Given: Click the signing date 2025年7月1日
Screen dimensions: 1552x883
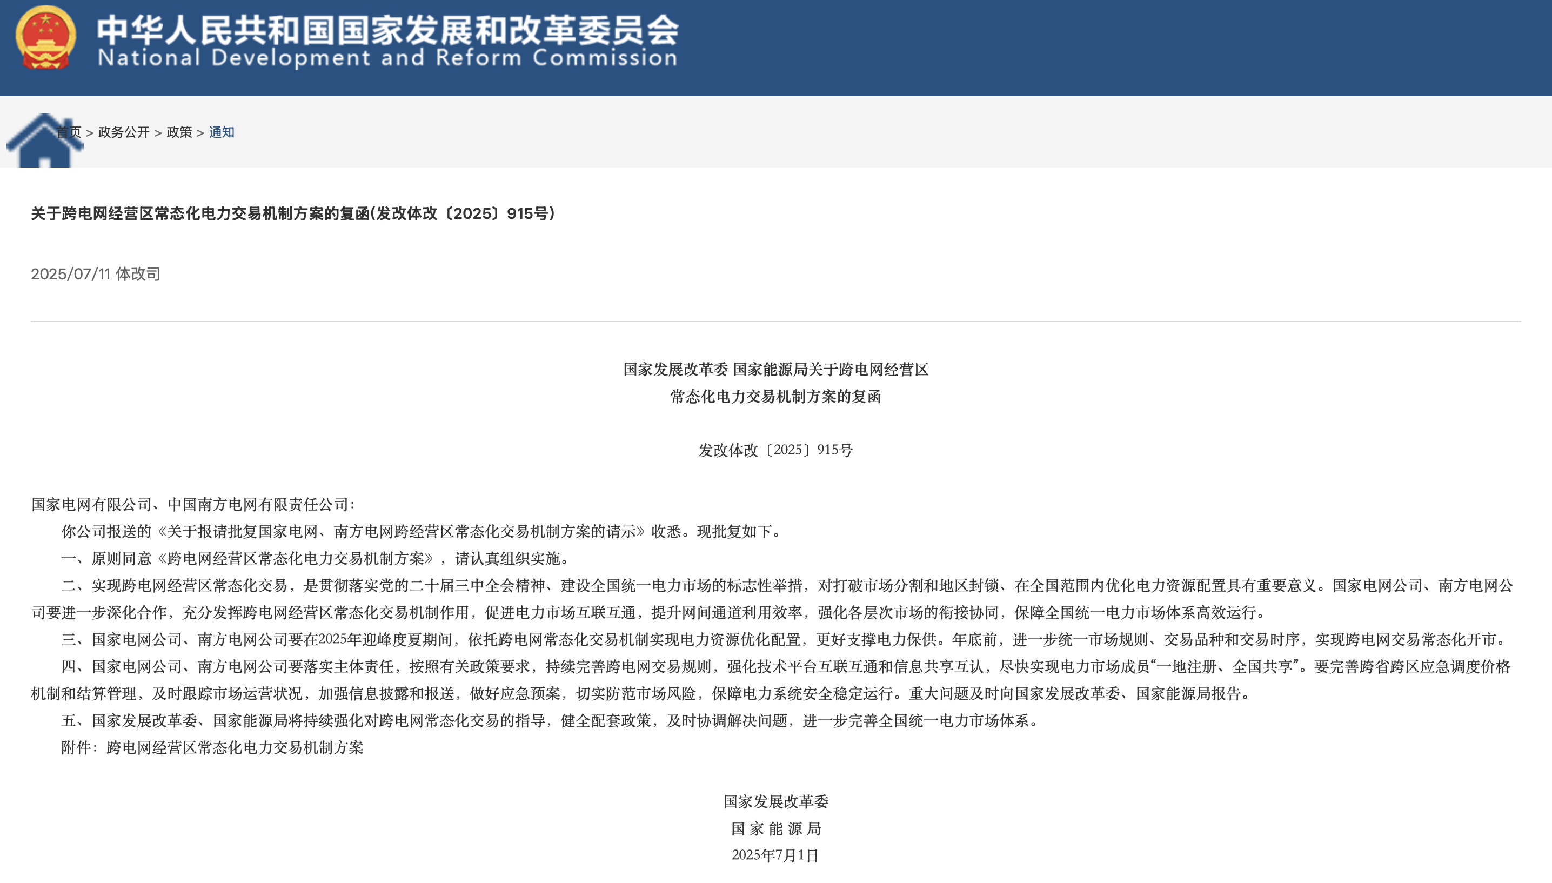Looking at the screenshot, I should coord(775,855).
